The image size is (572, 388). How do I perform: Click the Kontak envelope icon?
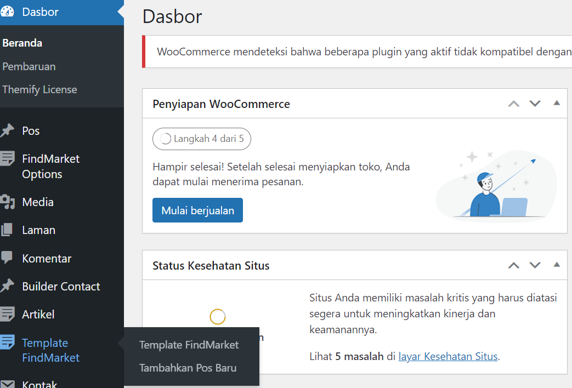(7, 384)
